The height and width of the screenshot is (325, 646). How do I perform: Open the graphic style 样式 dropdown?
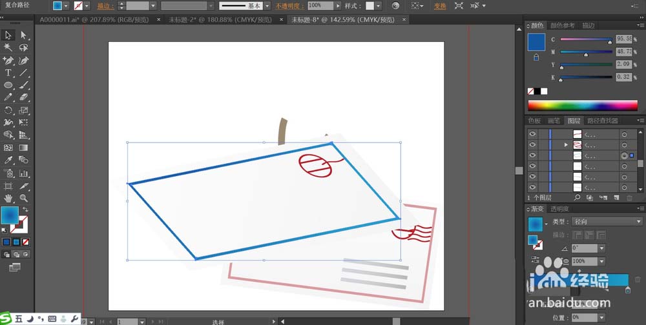pos(379,6)
